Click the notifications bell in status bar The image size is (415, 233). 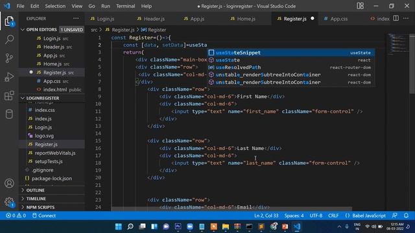pos(406,216)
